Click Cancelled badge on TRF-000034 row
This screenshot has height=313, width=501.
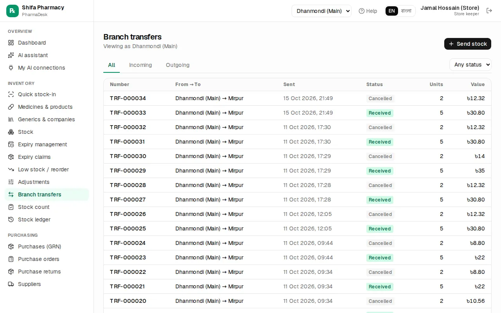[380, 99]
